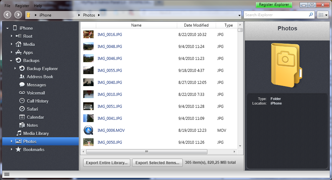Click the Photos picture icon in sidebar
The width and height of the screenshot is (332, 180).
pos(18,141)
